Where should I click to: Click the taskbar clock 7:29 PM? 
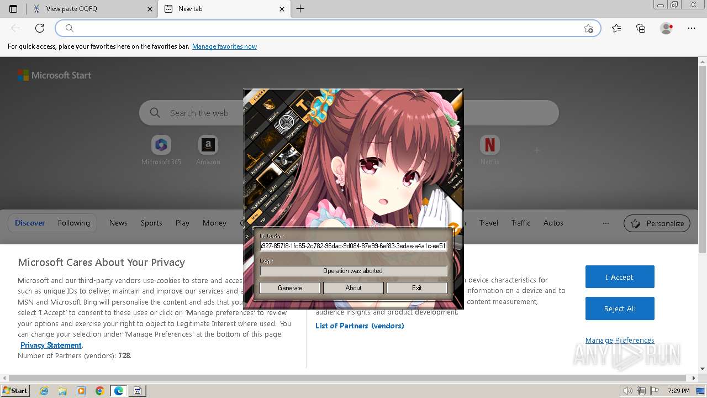678,391
